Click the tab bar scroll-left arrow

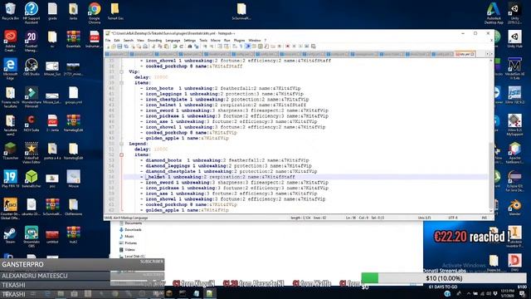(x=487, y=54)
